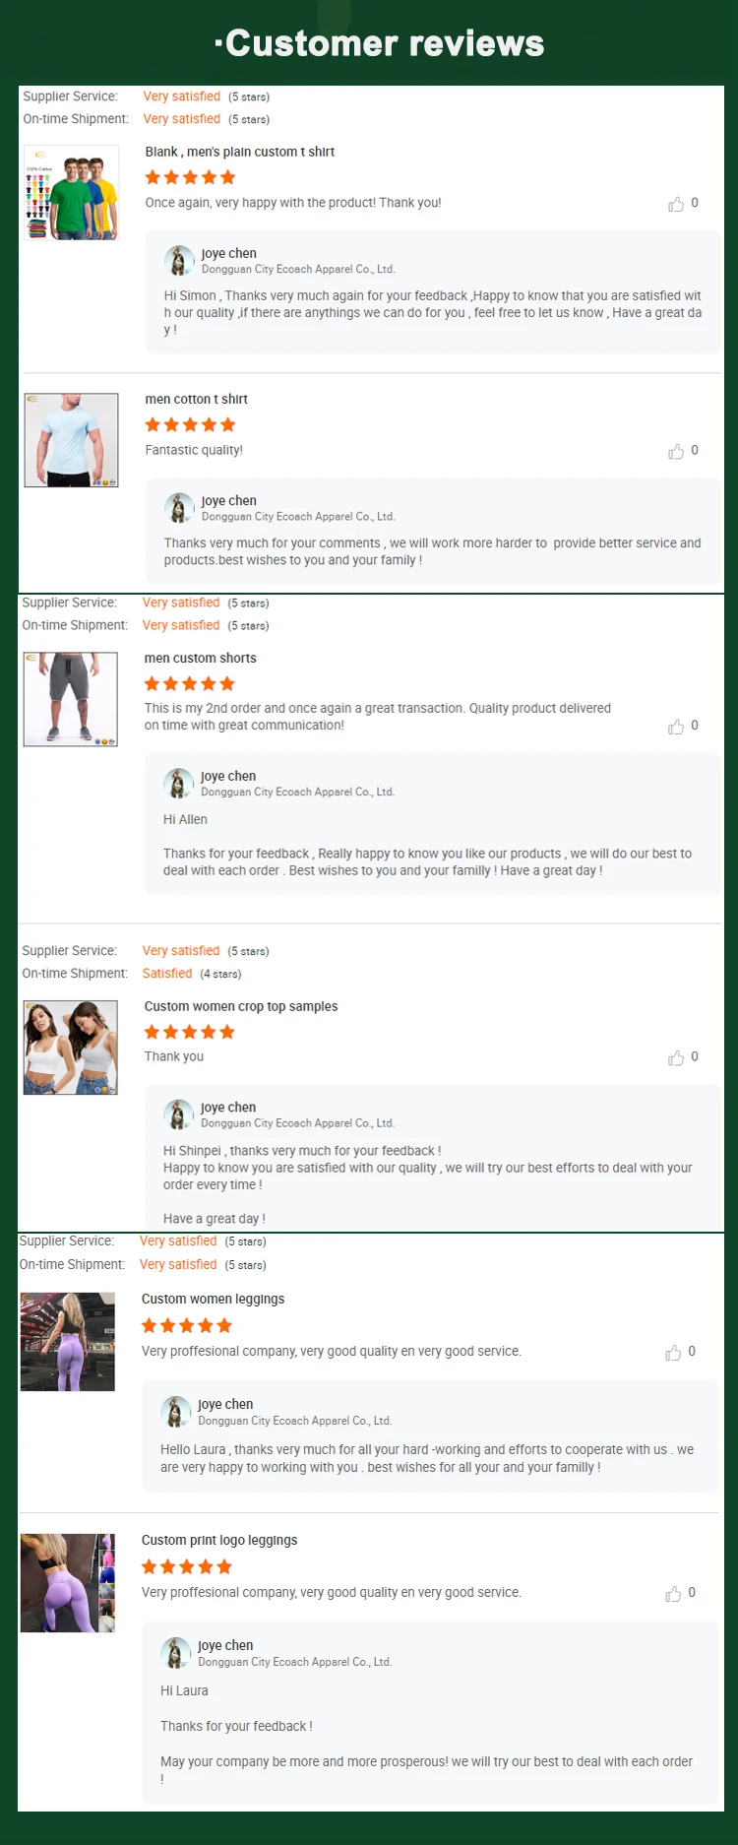The width and height of the screenshot is (738, 1845).
Task: Open the light blue t-shirt product thumbnail
Action: (71, 440)
